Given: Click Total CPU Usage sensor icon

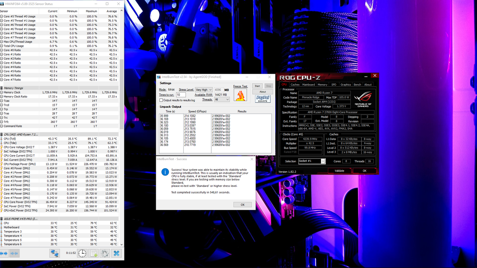Looking at the screenshot, I should click(2, 46).
